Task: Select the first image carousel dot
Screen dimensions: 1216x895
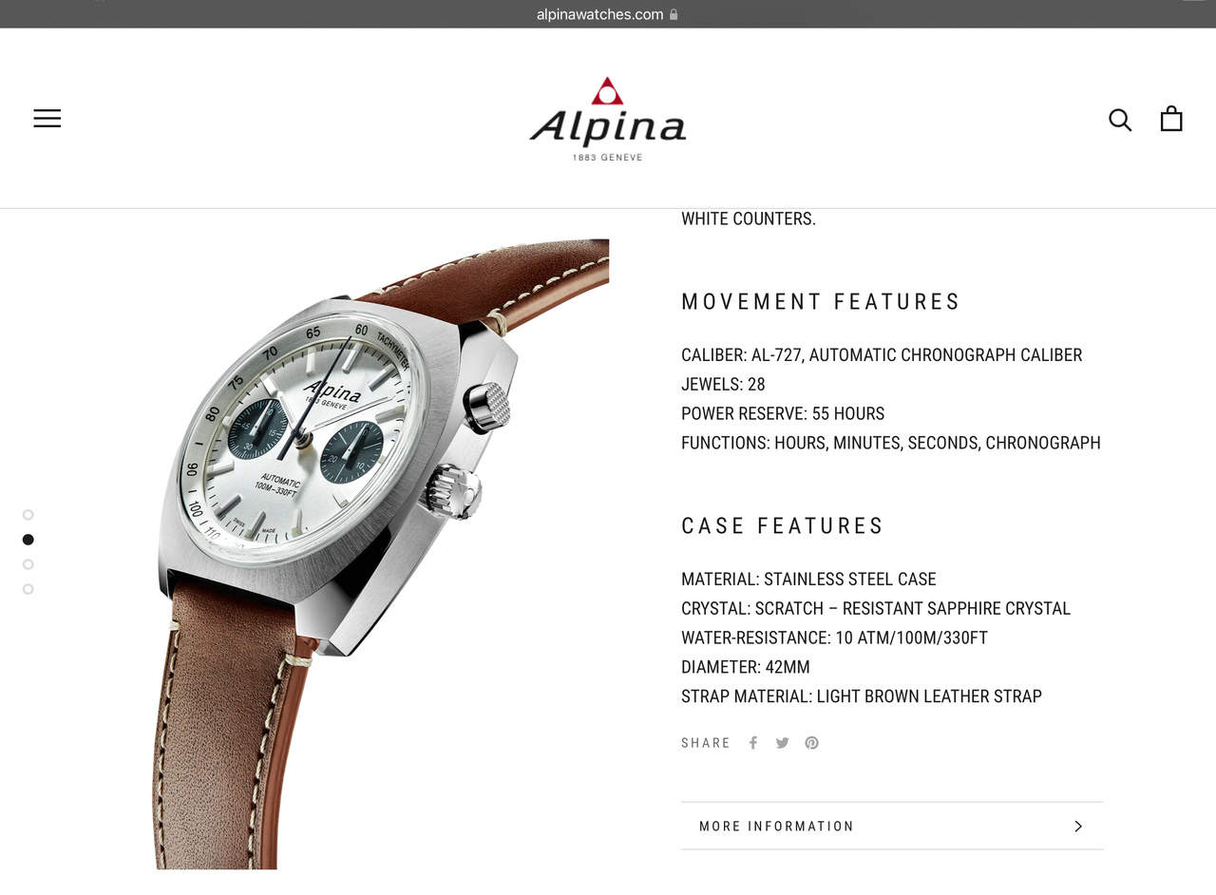Action: tap(28, 515)
